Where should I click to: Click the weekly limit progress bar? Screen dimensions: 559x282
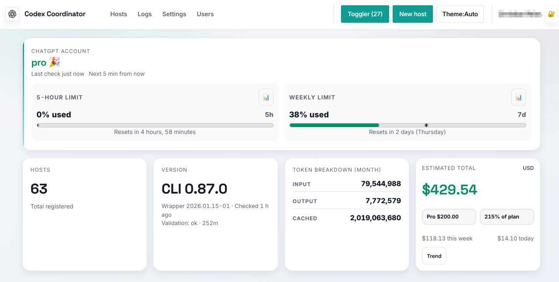point(408,125)
